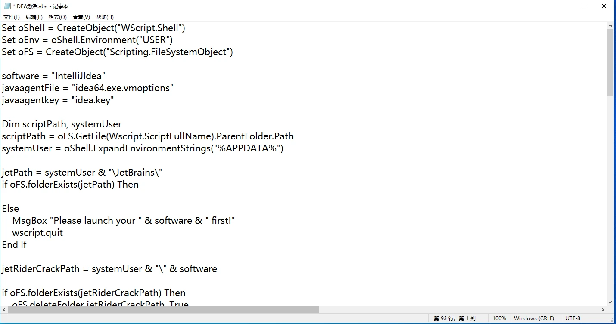The height and width of the screenshot is (324, 616).
Task: Open the 格式(O) menu
Action: point(57,17)
